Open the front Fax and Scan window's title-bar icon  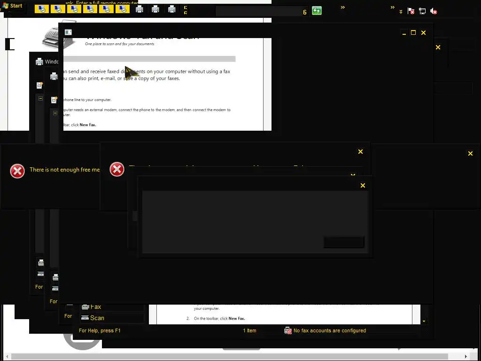click(x=68, y=32)
